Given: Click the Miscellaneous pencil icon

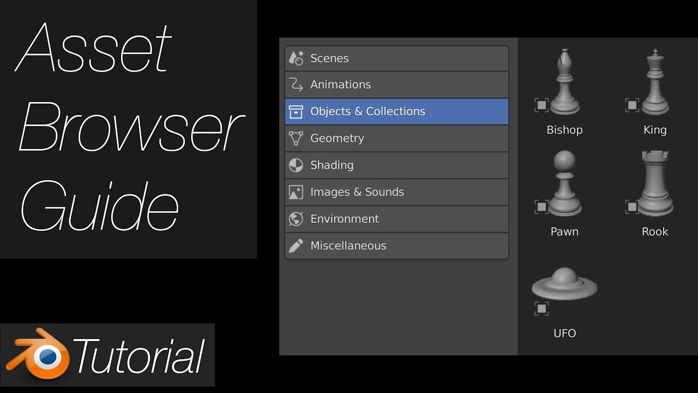Looking at the screenshot, I should pyautogui.click(x=296, y=246).
